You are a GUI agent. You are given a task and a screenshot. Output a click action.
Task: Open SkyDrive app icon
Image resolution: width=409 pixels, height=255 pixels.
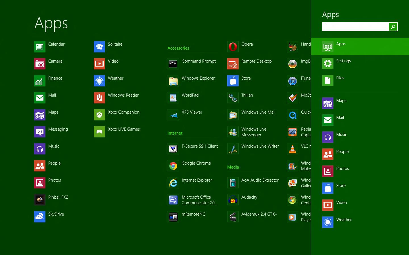[40, 217]
